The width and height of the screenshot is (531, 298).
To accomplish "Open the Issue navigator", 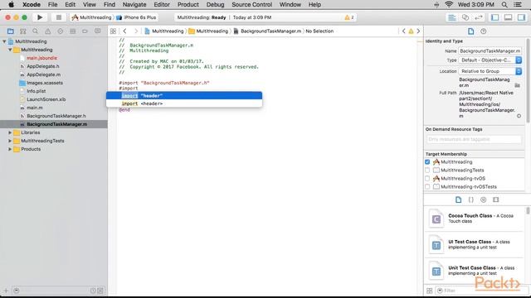I will point(48,31).
